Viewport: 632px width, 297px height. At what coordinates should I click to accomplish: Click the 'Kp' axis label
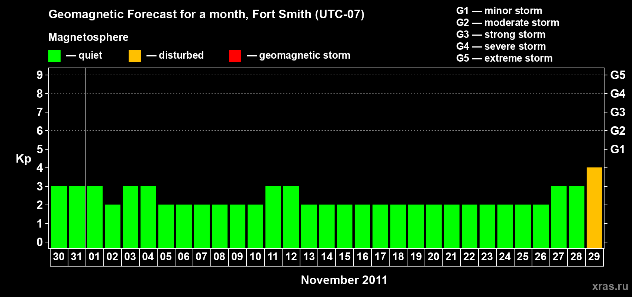pyautogui.click(x=23, y=159)
